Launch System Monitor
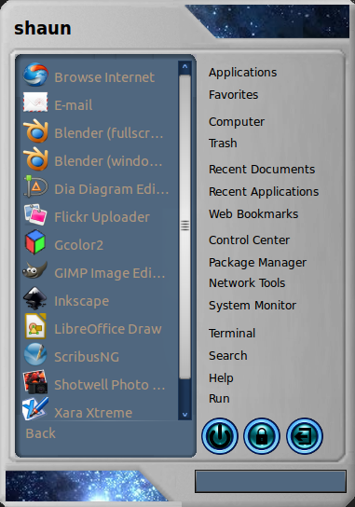 coord(253,306)
